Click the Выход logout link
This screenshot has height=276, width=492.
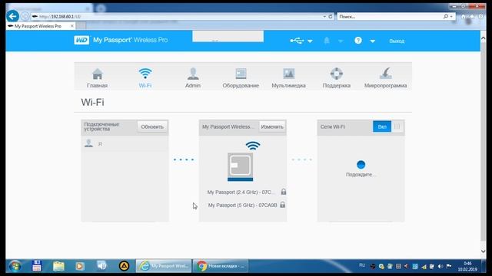click(x=397, y=41)
